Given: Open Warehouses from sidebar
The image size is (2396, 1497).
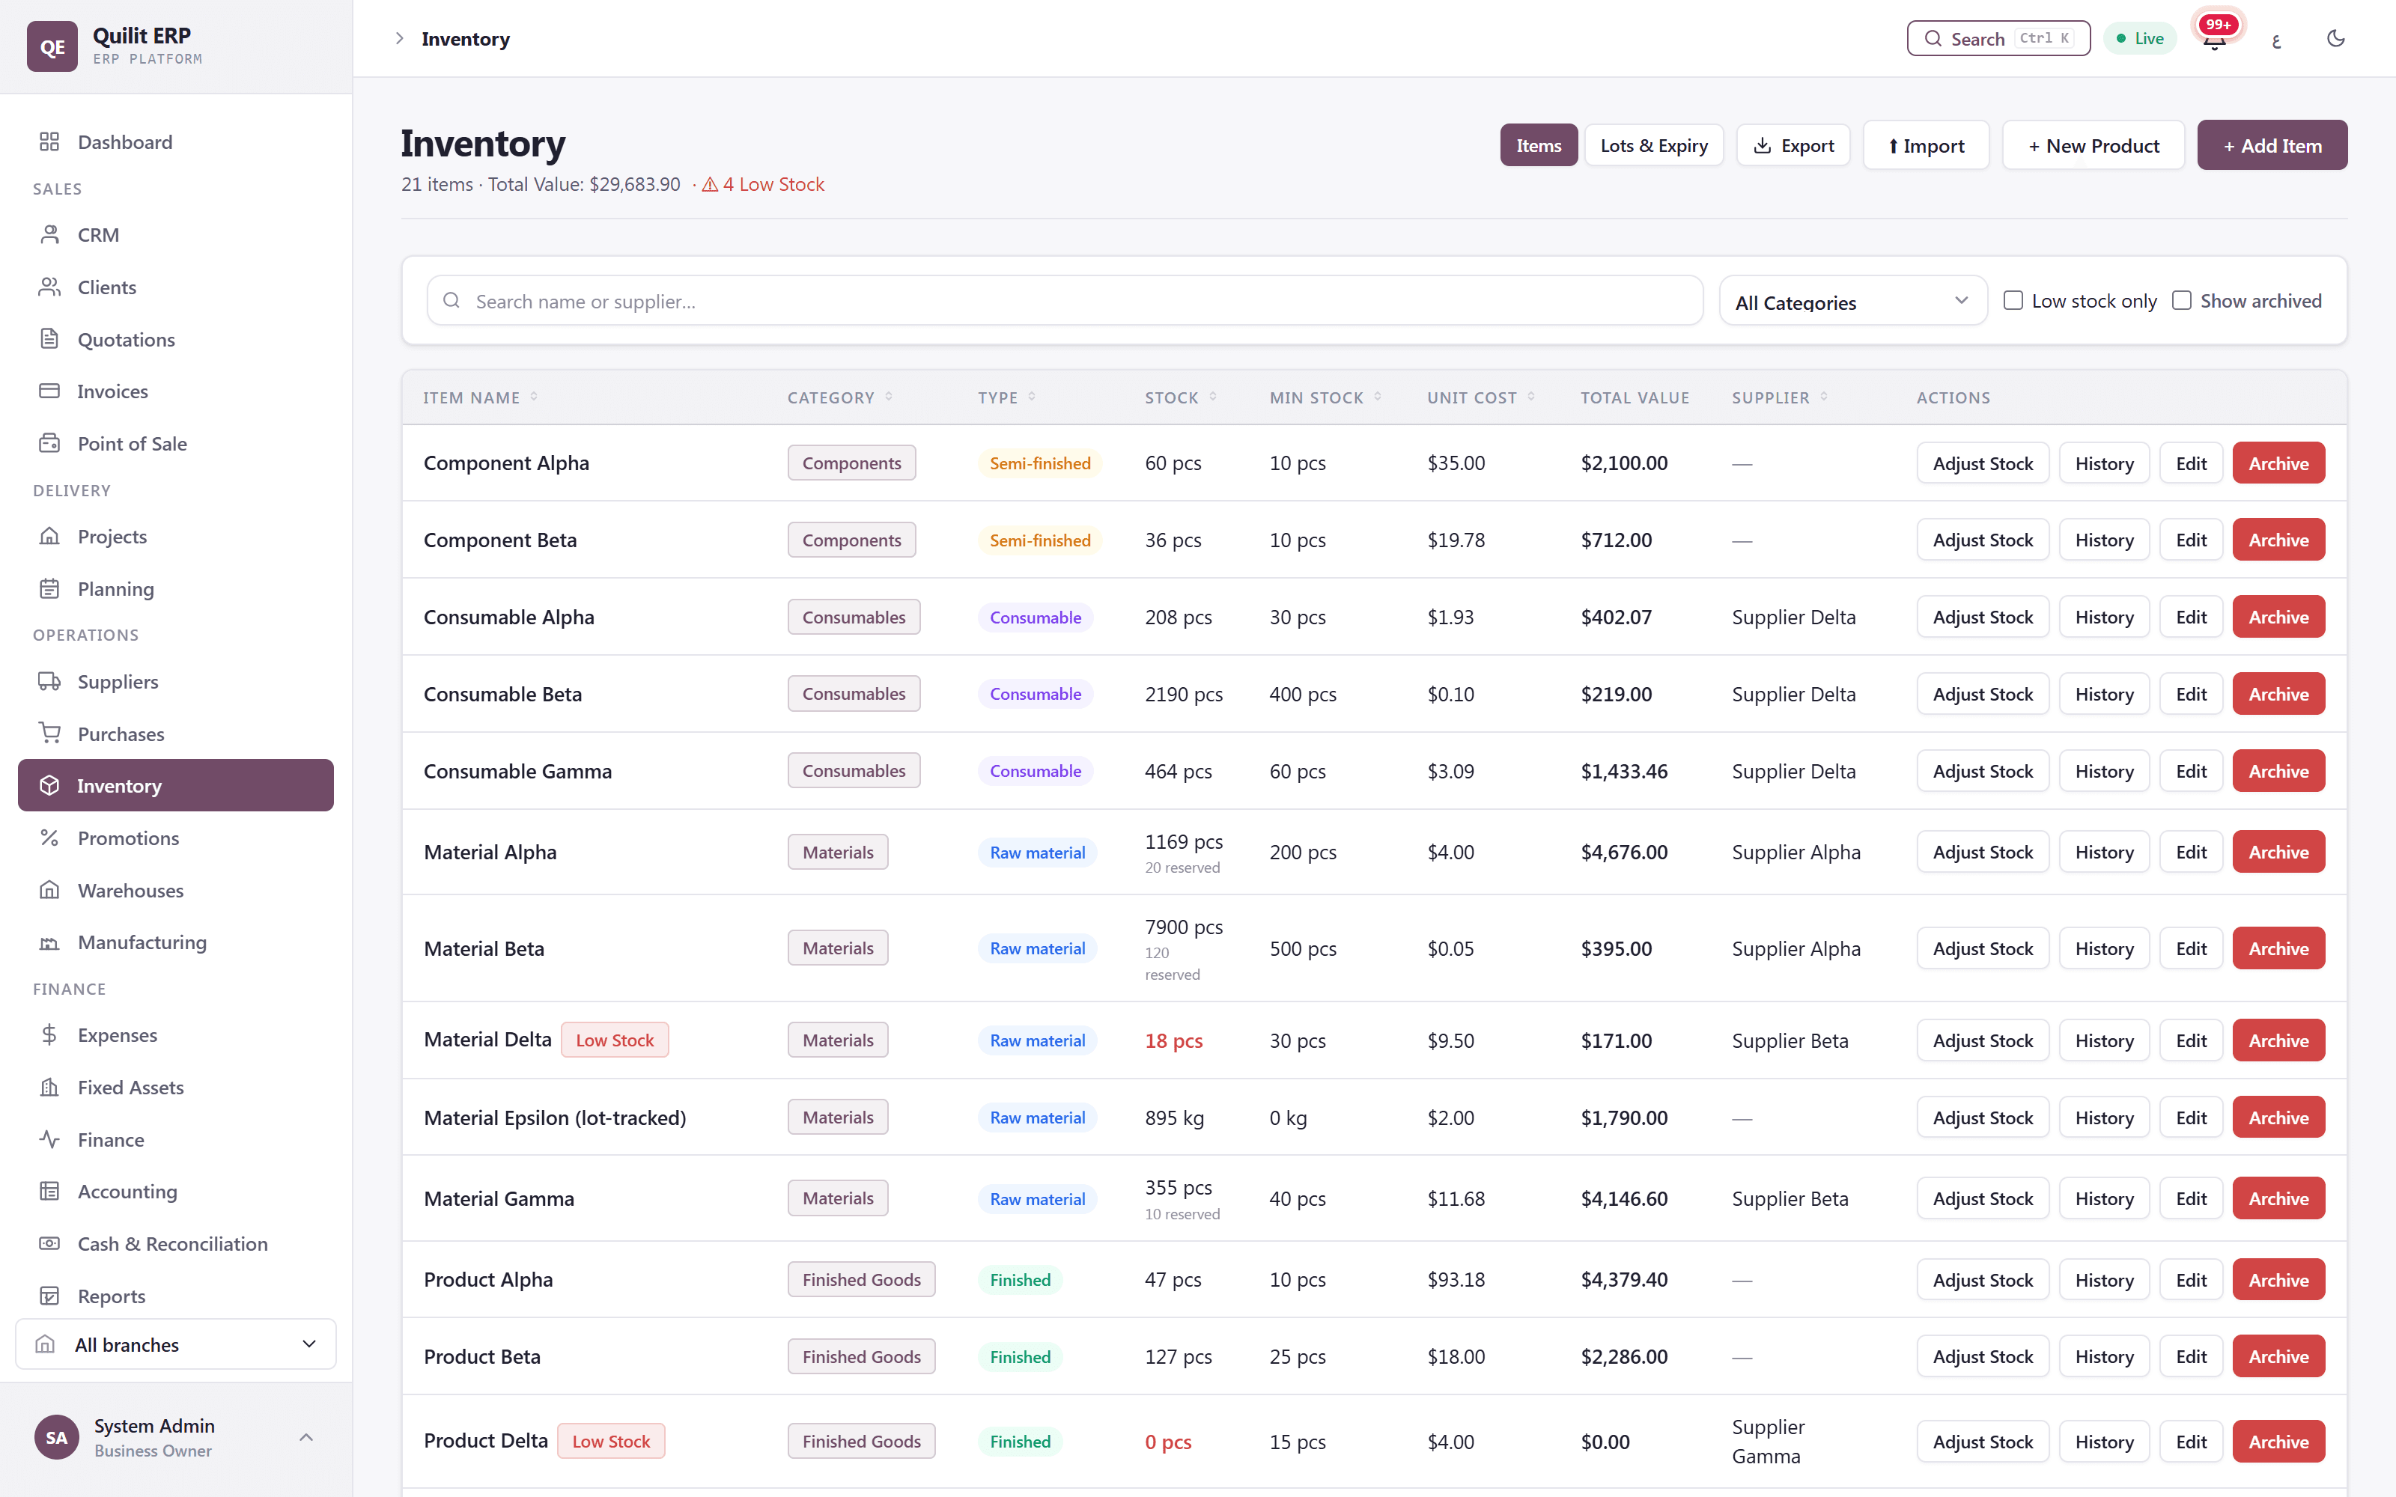Looking at the screenshot, I should click(x=176, y=890).
